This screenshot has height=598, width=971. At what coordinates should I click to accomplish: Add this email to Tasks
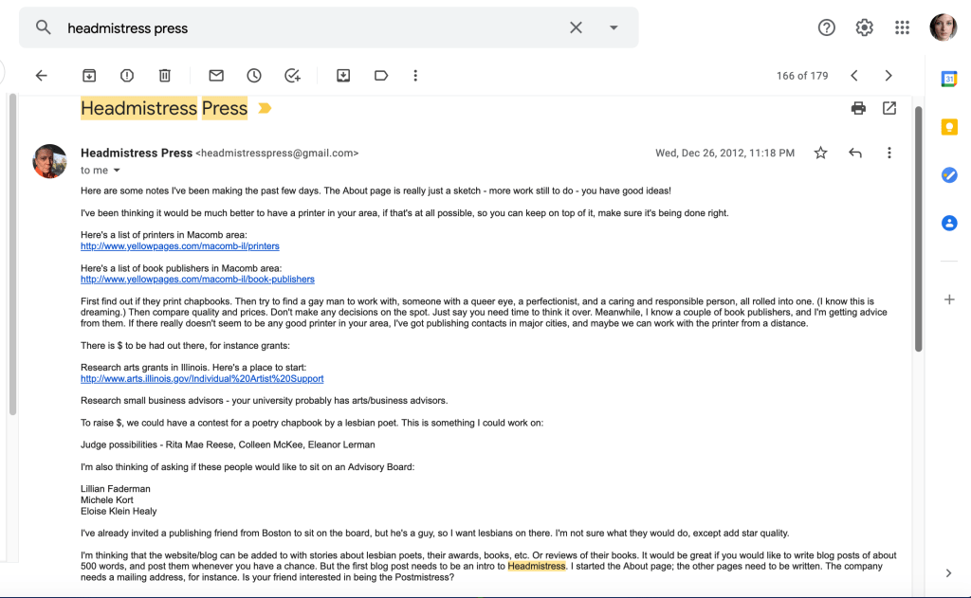click(x=292, y=76)
